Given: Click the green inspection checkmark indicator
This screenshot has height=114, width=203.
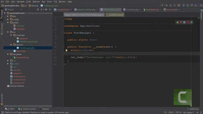Looking at the screenshot, I should pyautogui.click(x=199, y=18).
